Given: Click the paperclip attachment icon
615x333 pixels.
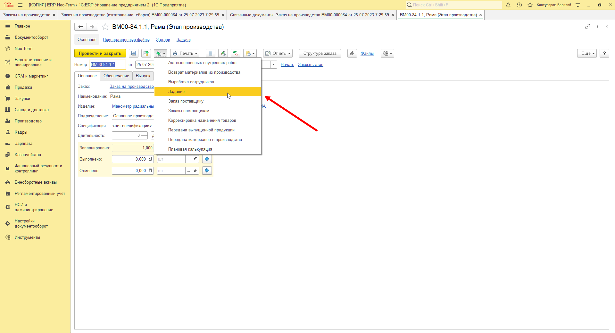Looking at the screenshot, I should pos(352,54).
